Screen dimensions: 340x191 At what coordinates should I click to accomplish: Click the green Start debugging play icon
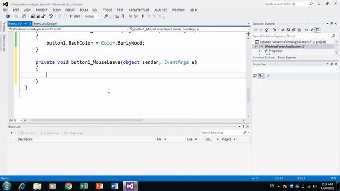(71, 16)
